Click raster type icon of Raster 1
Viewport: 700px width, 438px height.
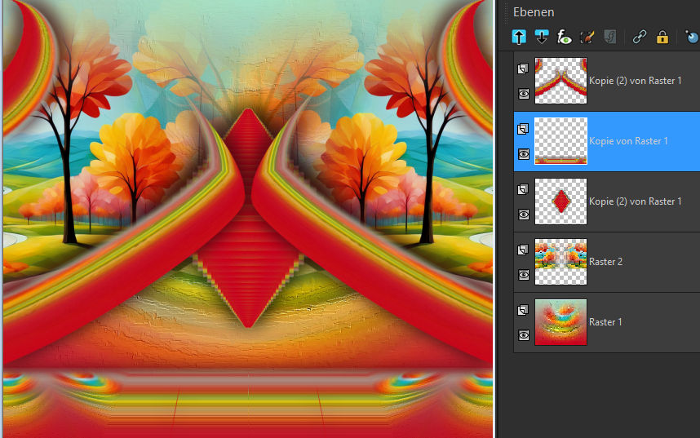click(523, 310)
